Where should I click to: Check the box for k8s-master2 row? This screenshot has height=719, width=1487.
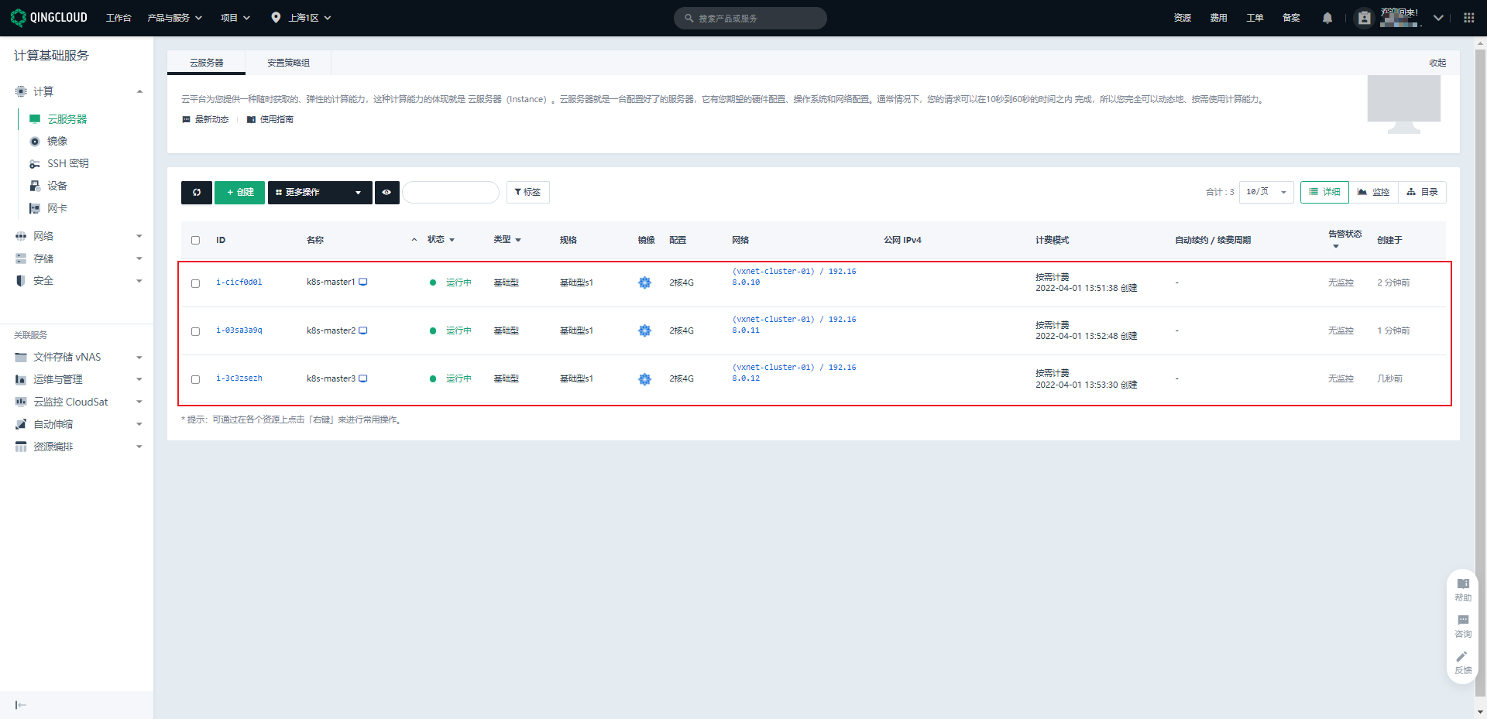click(x=196, y=332)
